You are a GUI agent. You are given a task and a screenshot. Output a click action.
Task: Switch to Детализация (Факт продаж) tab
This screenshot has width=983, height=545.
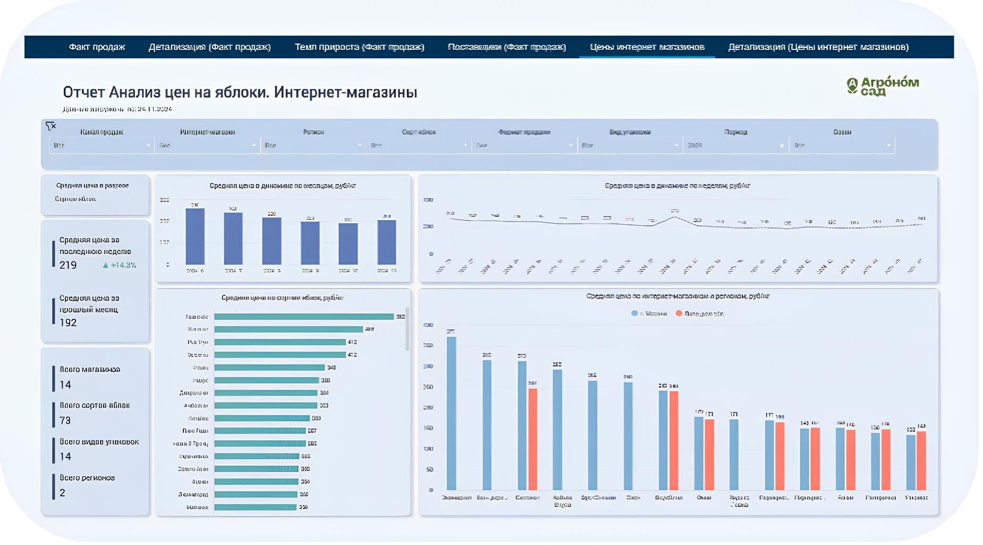tap(209, 47)
